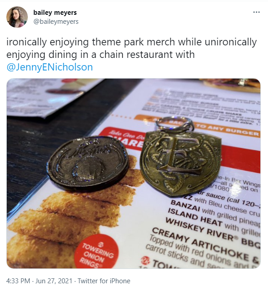Click the tweet text body
This screenshot has height=290, width=268.
coord(132,54)
